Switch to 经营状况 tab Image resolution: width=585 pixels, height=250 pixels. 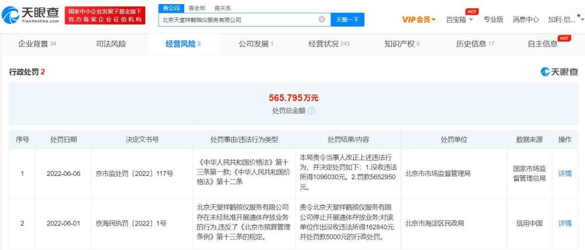329,44
